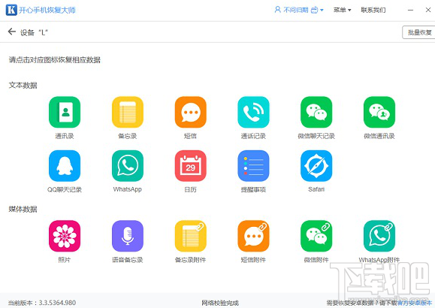Click the 设备 "L" device title
The image size is (435, 308).
click(x=34, y=32)
